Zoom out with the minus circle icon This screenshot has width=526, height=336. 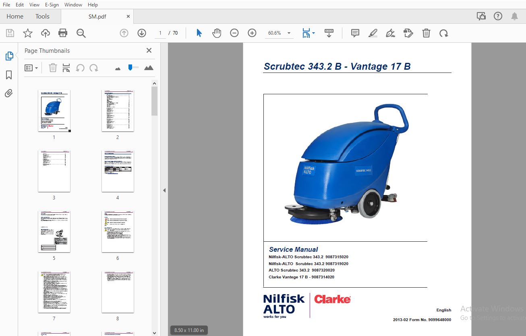(x=234, y=33)
